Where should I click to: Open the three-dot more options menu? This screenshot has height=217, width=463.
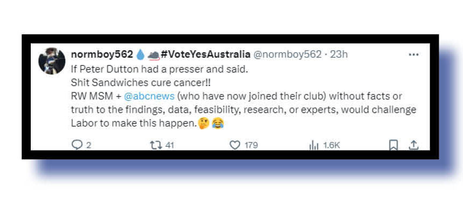tap(413, 55)
